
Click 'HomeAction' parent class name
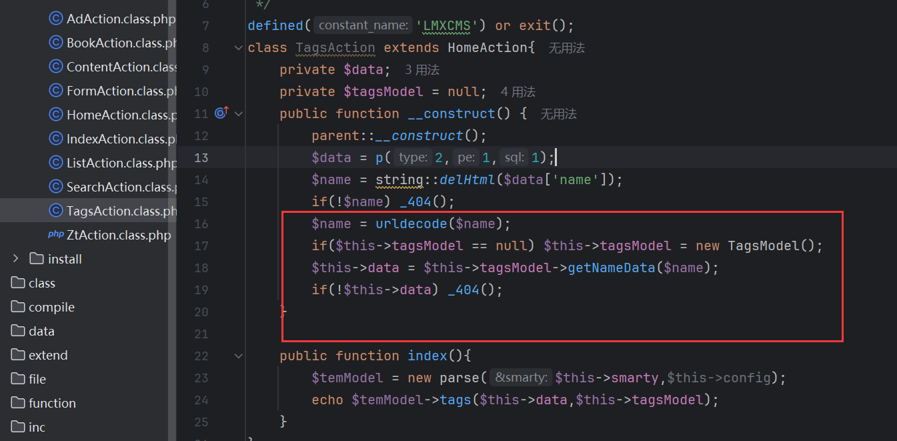488,47
